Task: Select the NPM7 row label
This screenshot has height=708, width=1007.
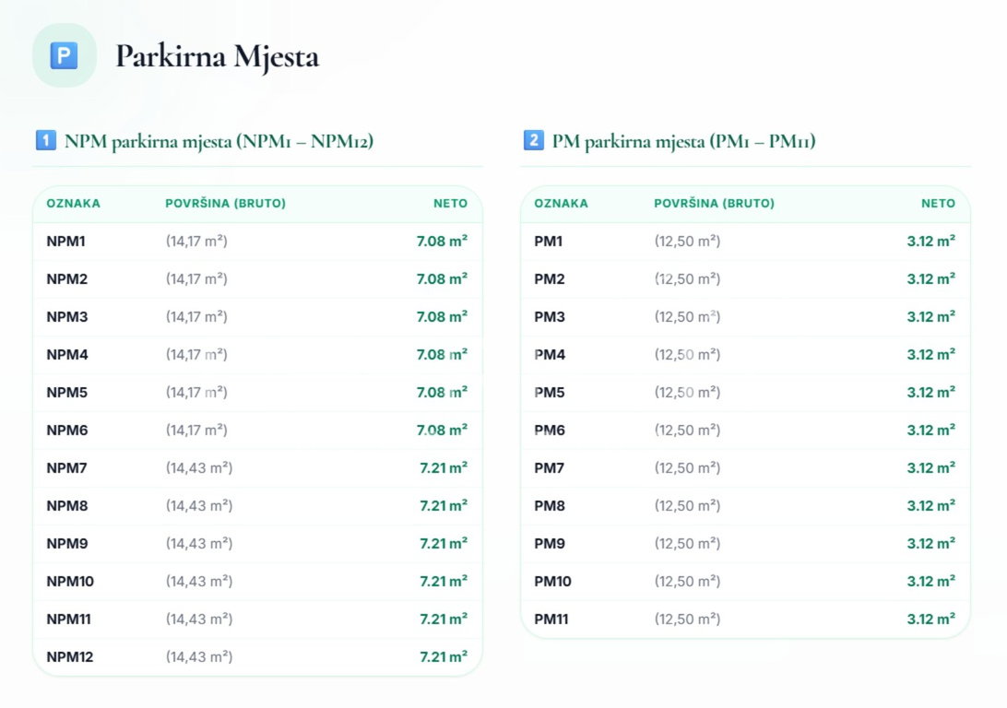Action: 66,468
